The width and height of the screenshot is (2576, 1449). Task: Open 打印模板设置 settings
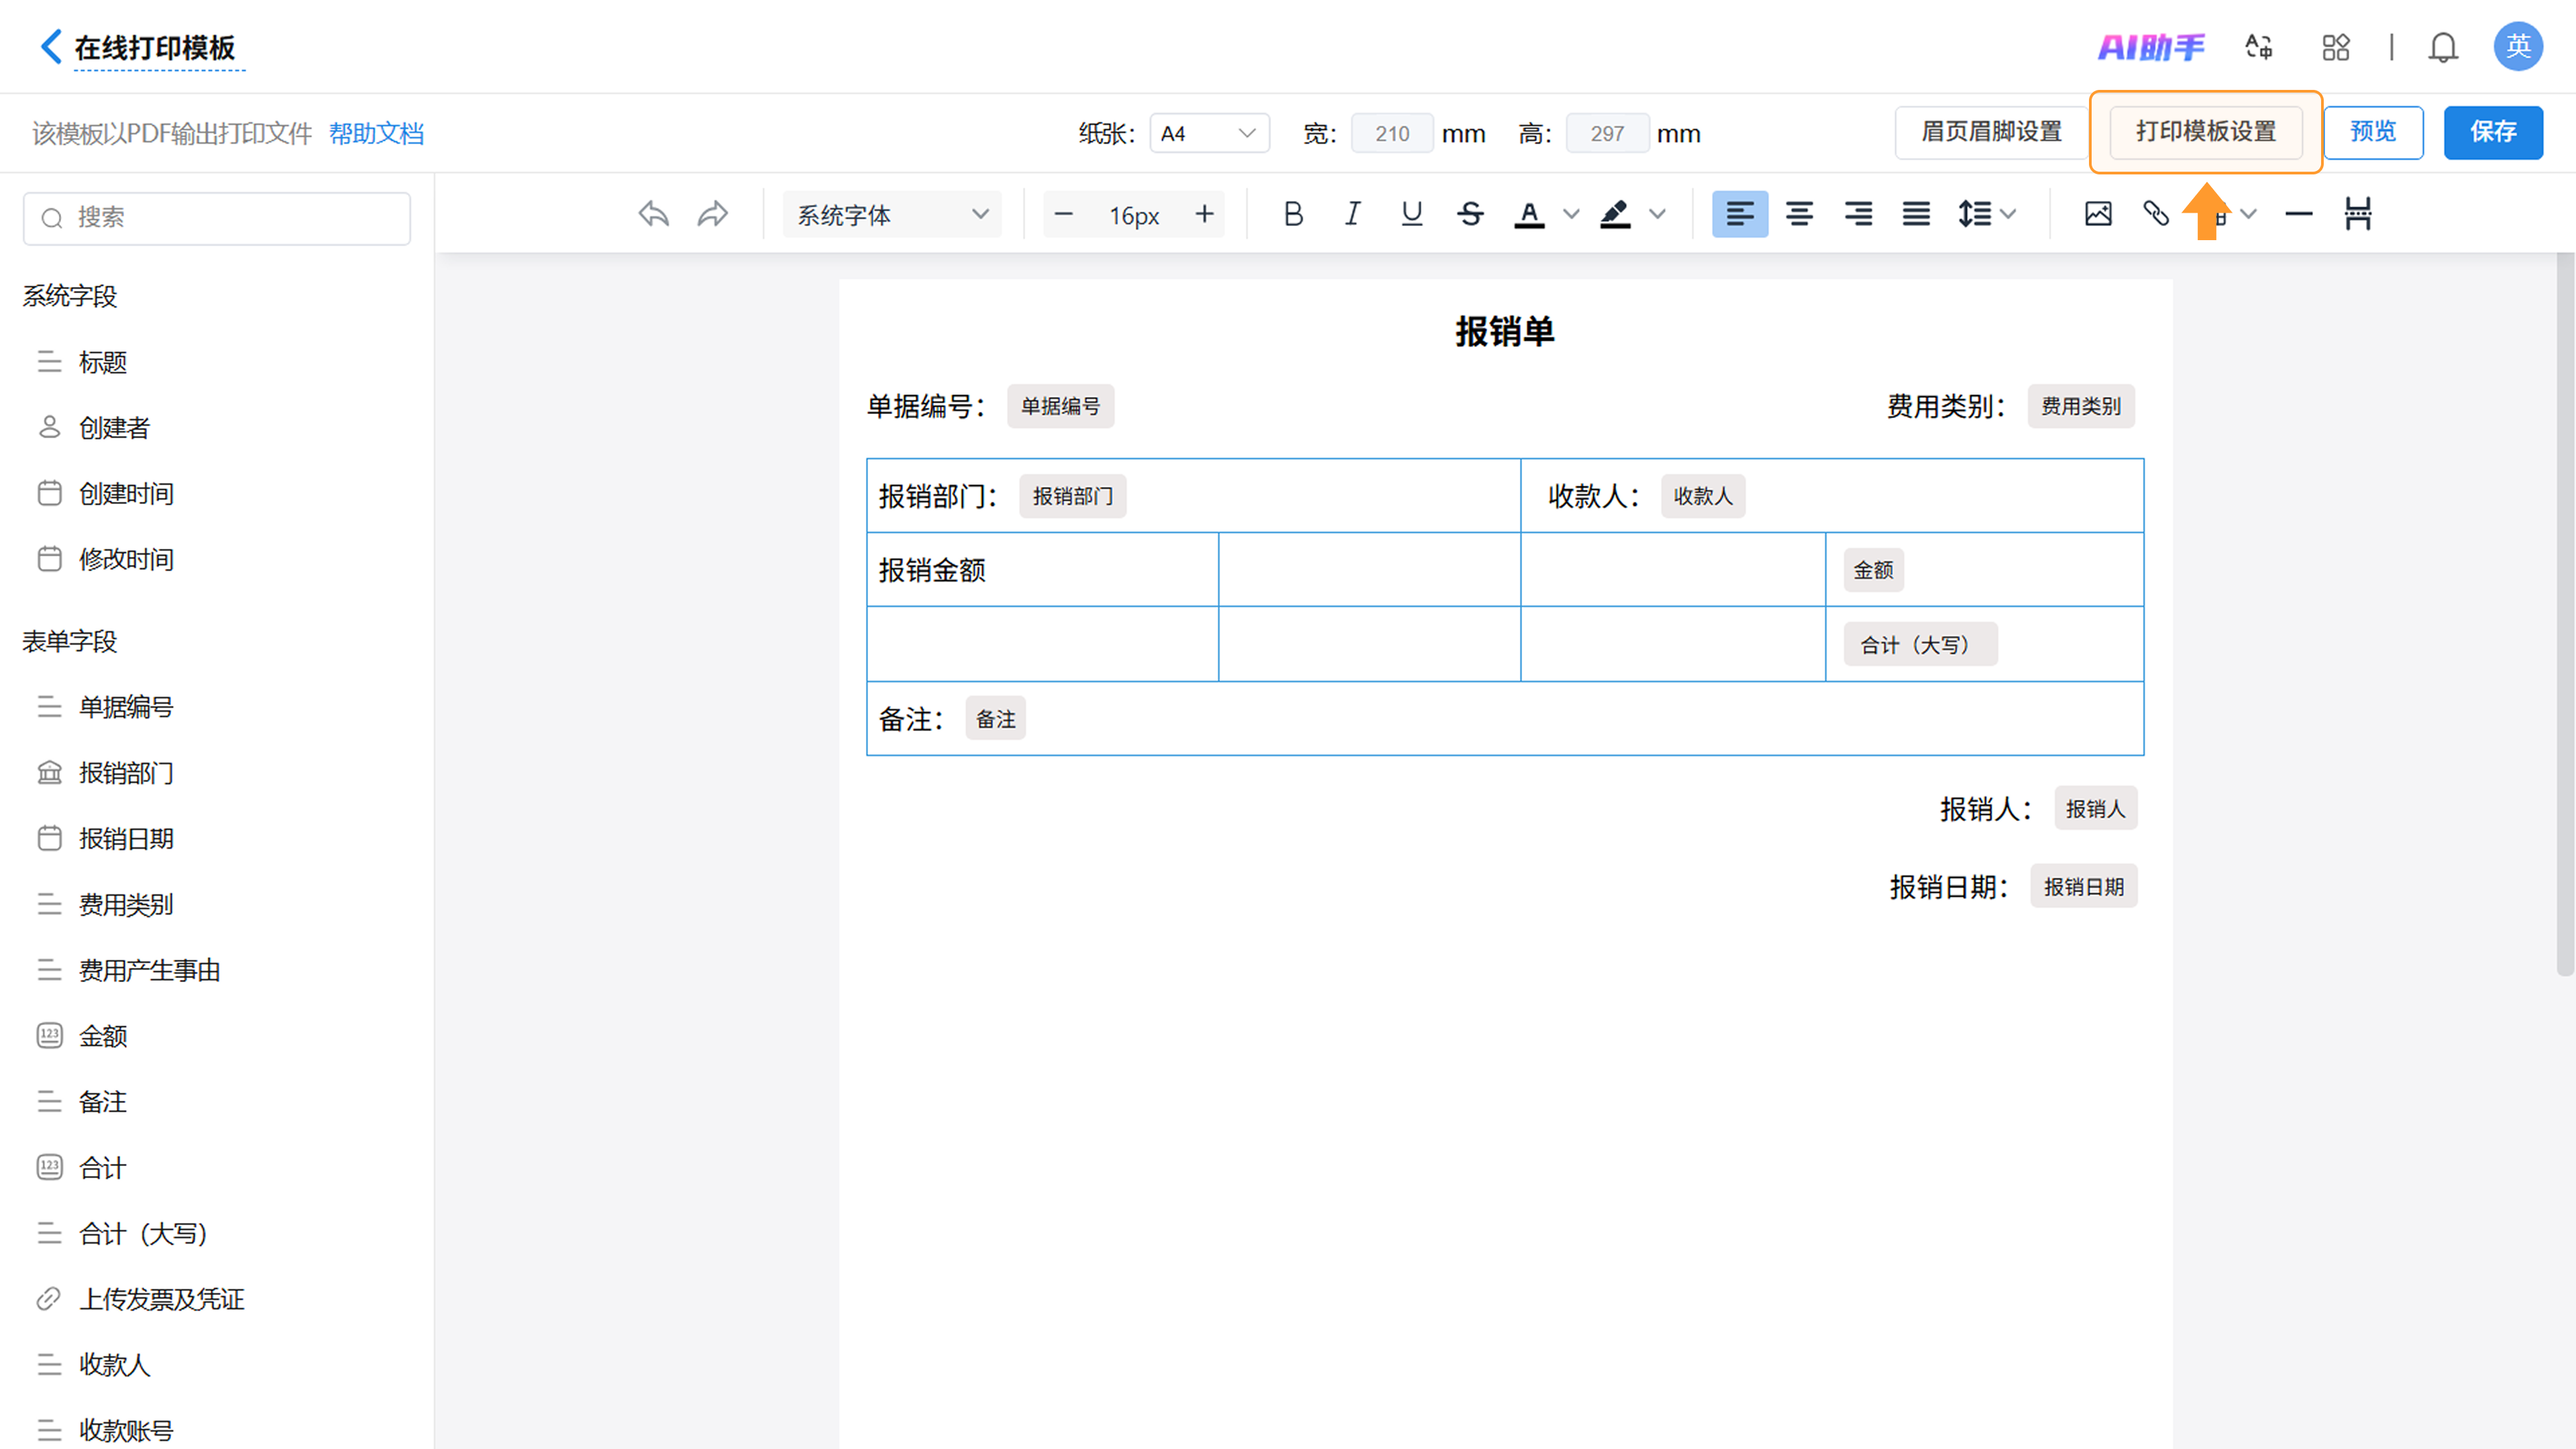pyautogui.click(x=2205, y=132)
